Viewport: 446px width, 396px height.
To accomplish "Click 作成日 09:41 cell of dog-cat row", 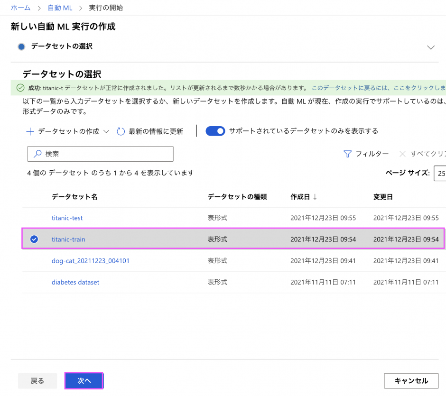I will click(x=323, y=261).
